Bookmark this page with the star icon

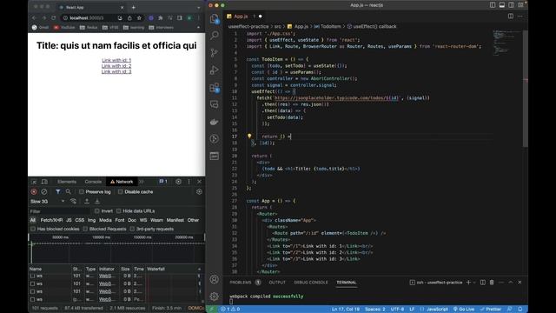tap(139, 17)
